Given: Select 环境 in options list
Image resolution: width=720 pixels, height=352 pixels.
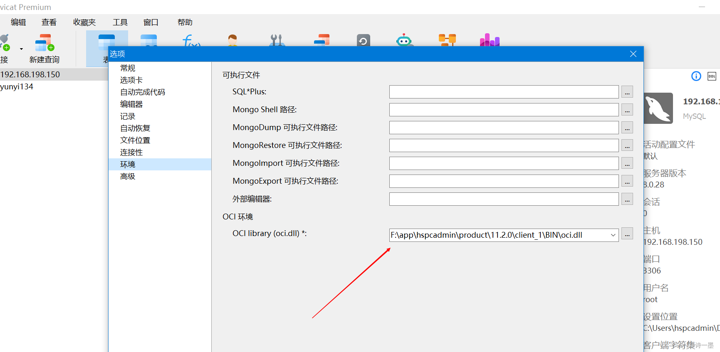Looking at the screenshot, I should pos(160,165).
